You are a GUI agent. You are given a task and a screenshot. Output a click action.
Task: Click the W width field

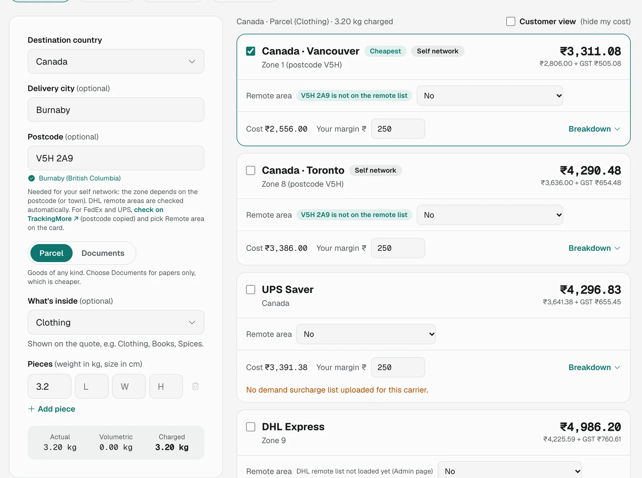point(129,386)
